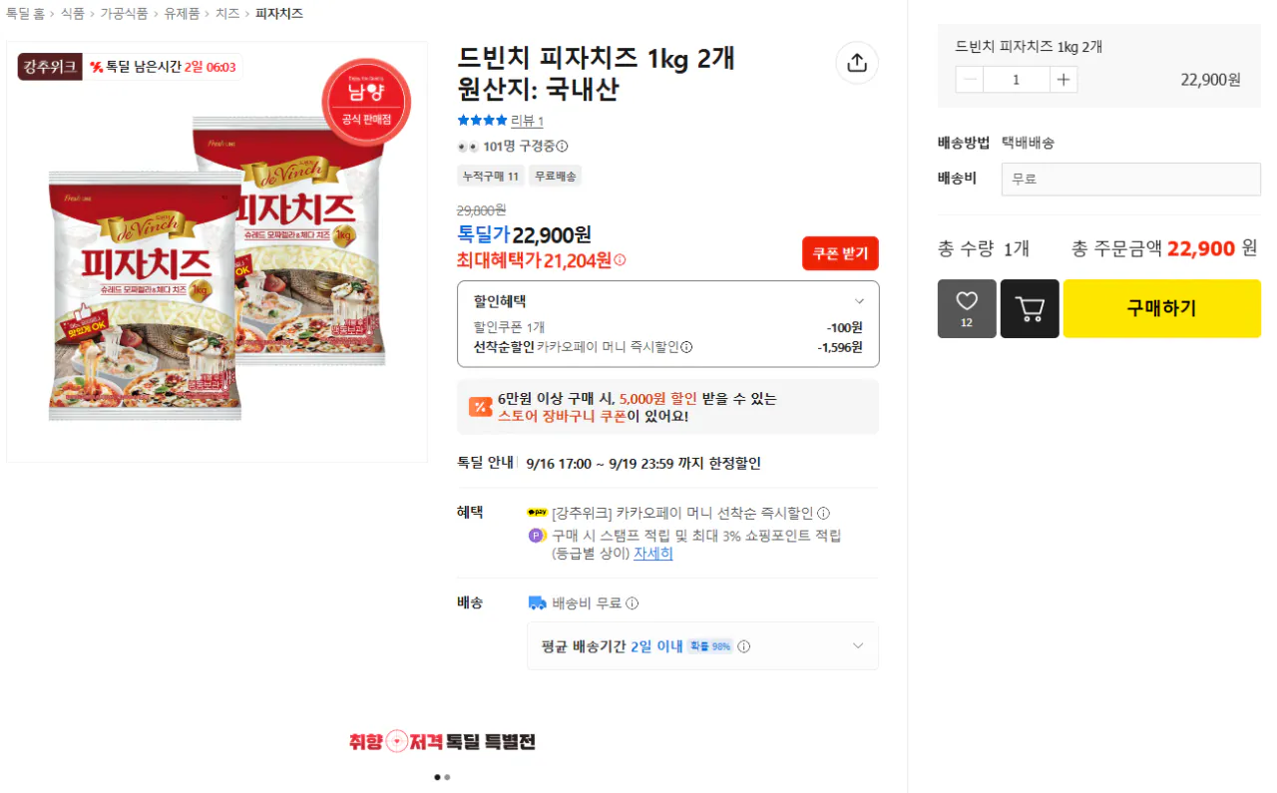The width and height of the screenshot is (1277, 793).
Task: Open info icon beside 카카오페이 머니 즉시할인
Action: (x=686, y=347)
